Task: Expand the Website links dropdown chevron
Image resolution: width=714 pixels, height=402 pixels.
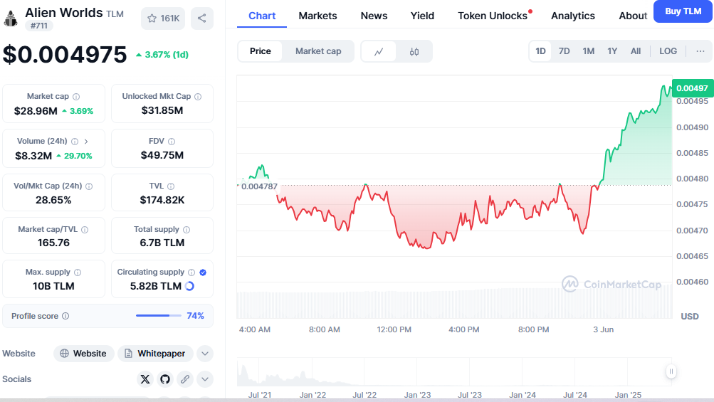Action: [x=204, y=354]
